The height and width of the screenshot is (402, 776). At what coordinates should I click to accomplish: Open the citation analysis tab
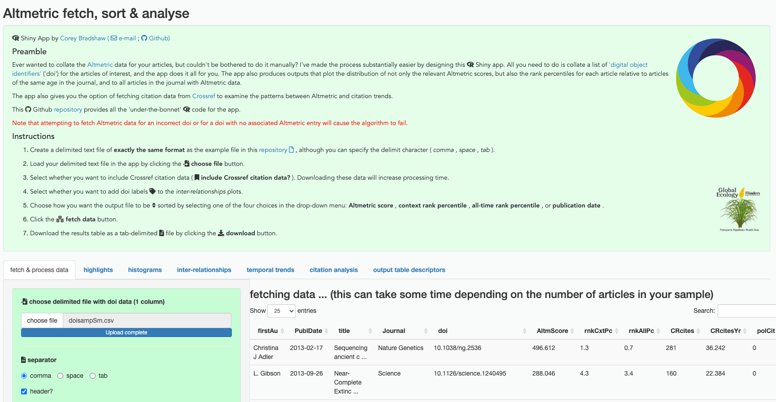(x=333, y=270)
